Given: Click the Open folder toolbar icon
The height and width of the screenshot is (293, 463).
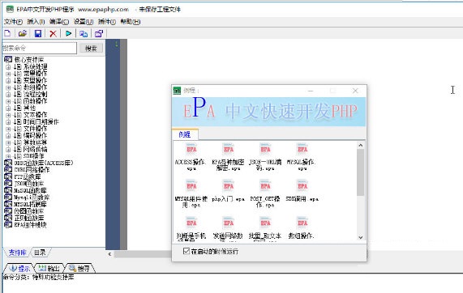Looking at the screenshot, I should tap(23, 33).
